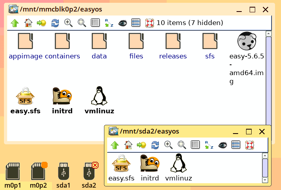Change sort order in mmcblk0p2 window toolbar

(109, 23)
